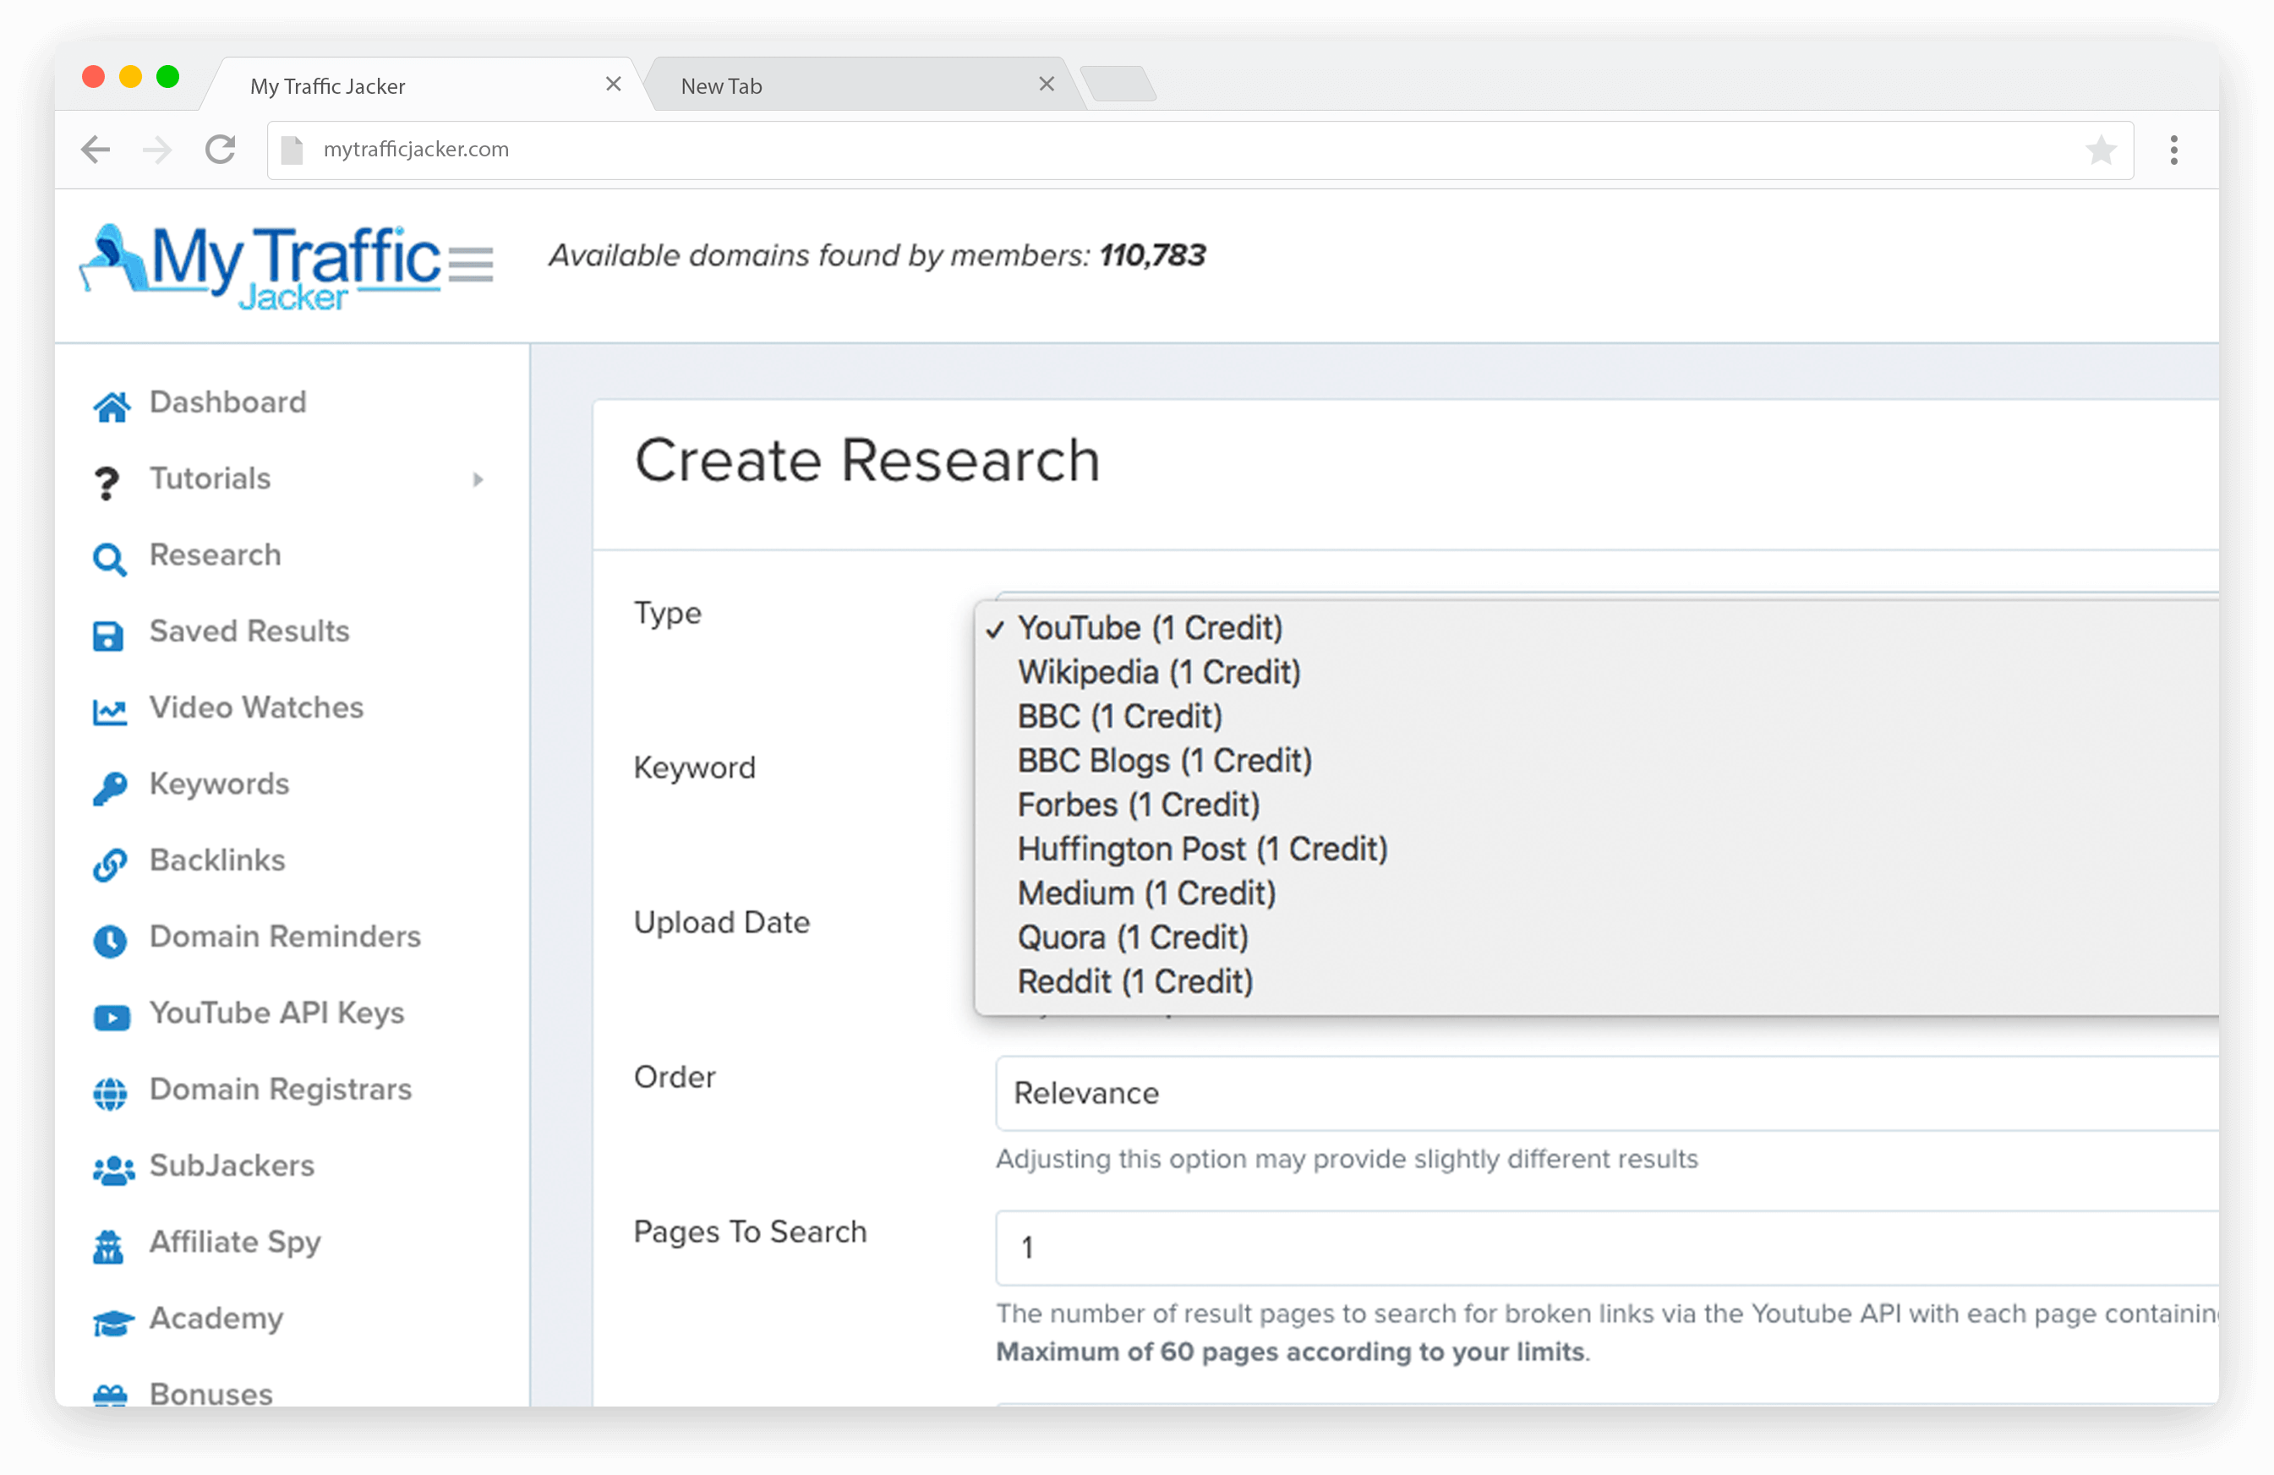The width and height of the screenshot is (2274, 1475).
Task: Click the Create Research heading
Action: pos(867,462)
